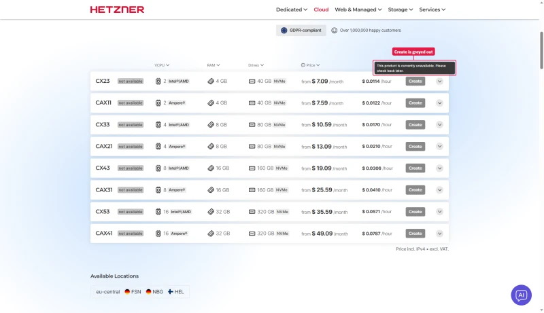Expand the CX23 row details chevron
Viewport: 544px width, 313px height.
tap(439, 81)
